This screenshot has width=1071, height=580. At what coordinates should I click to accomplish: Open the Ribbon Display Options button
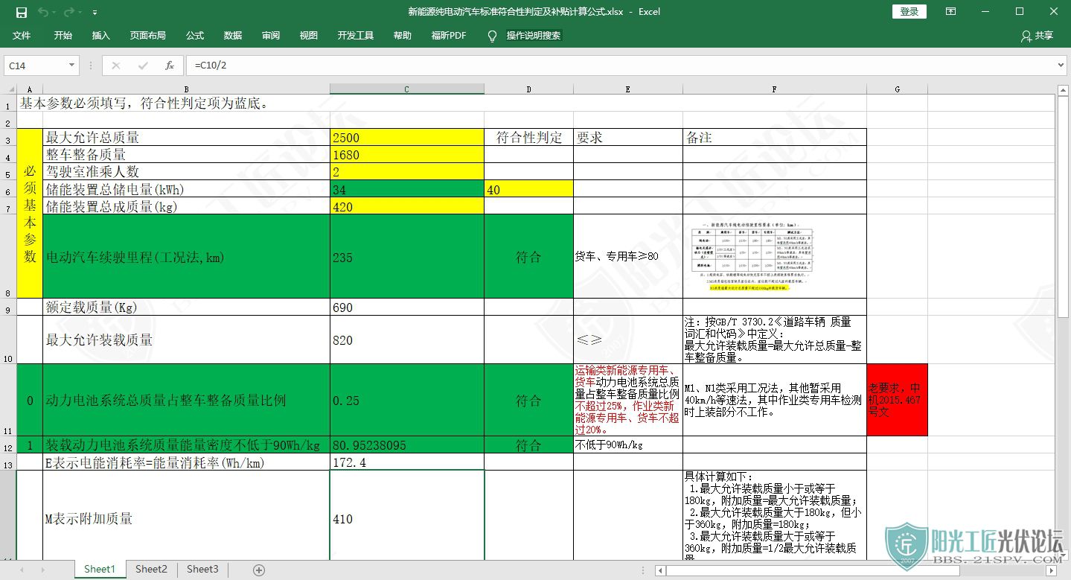click(950, 12)
